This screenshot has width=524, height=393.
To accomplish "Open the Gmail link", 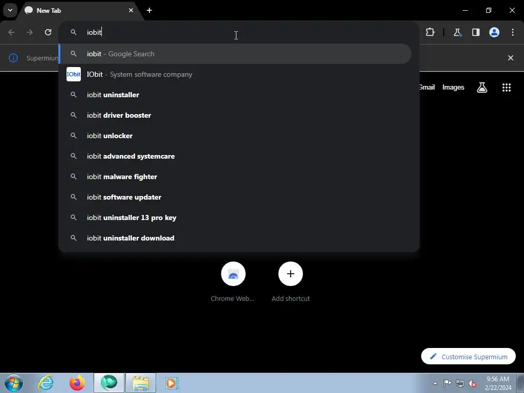I will point(427,87).
